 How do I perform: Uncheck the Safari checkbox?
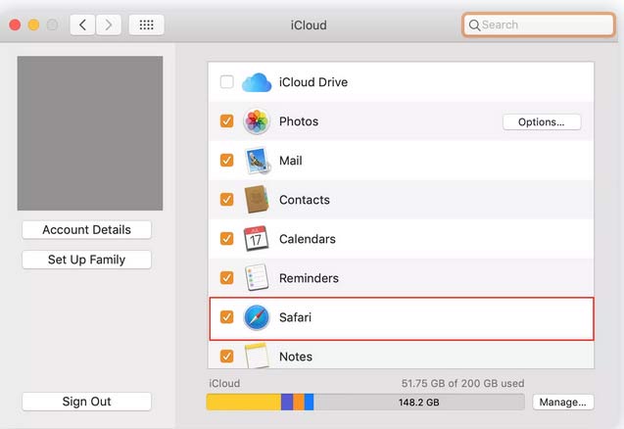(227, 317)
